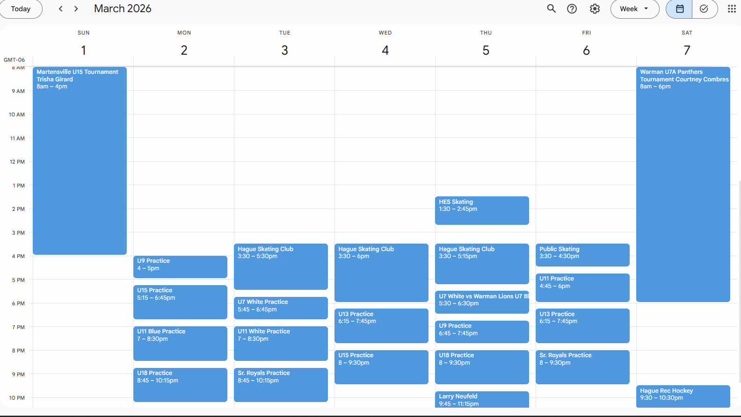This screenshot has width=741, height=417.
Task: Go to the previous week
Action: click(61, 9)
